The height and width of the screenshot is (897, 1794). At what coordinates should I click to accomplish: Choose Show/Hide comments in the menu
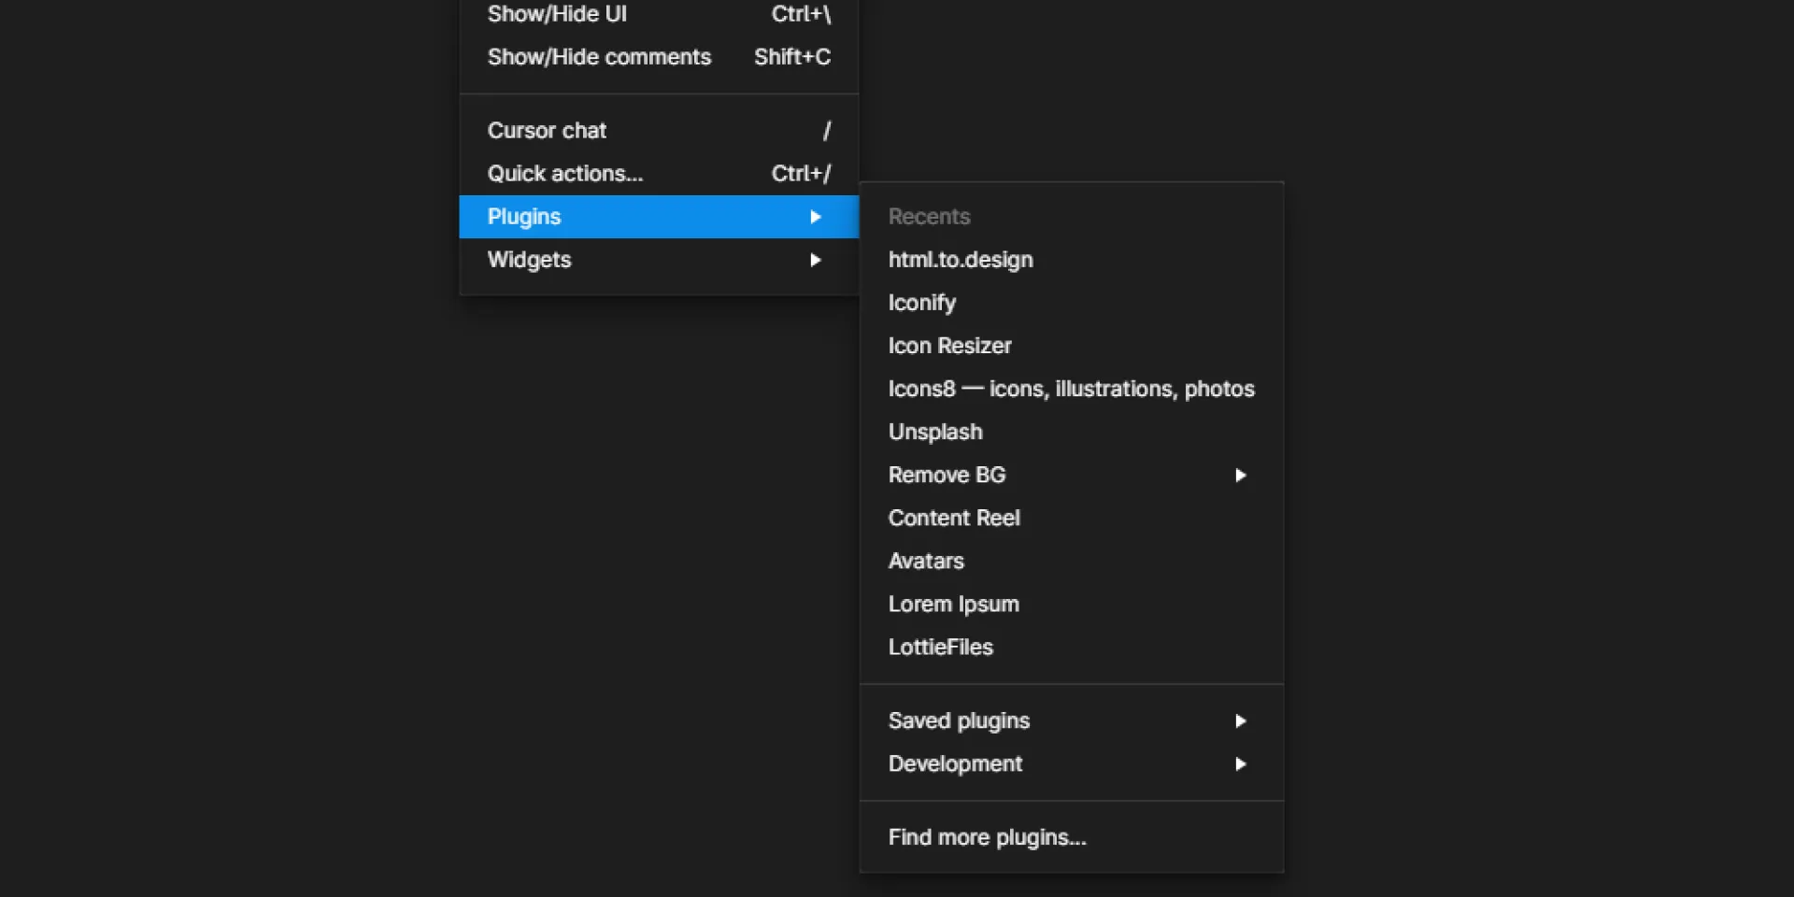click(x=659, y=57)
